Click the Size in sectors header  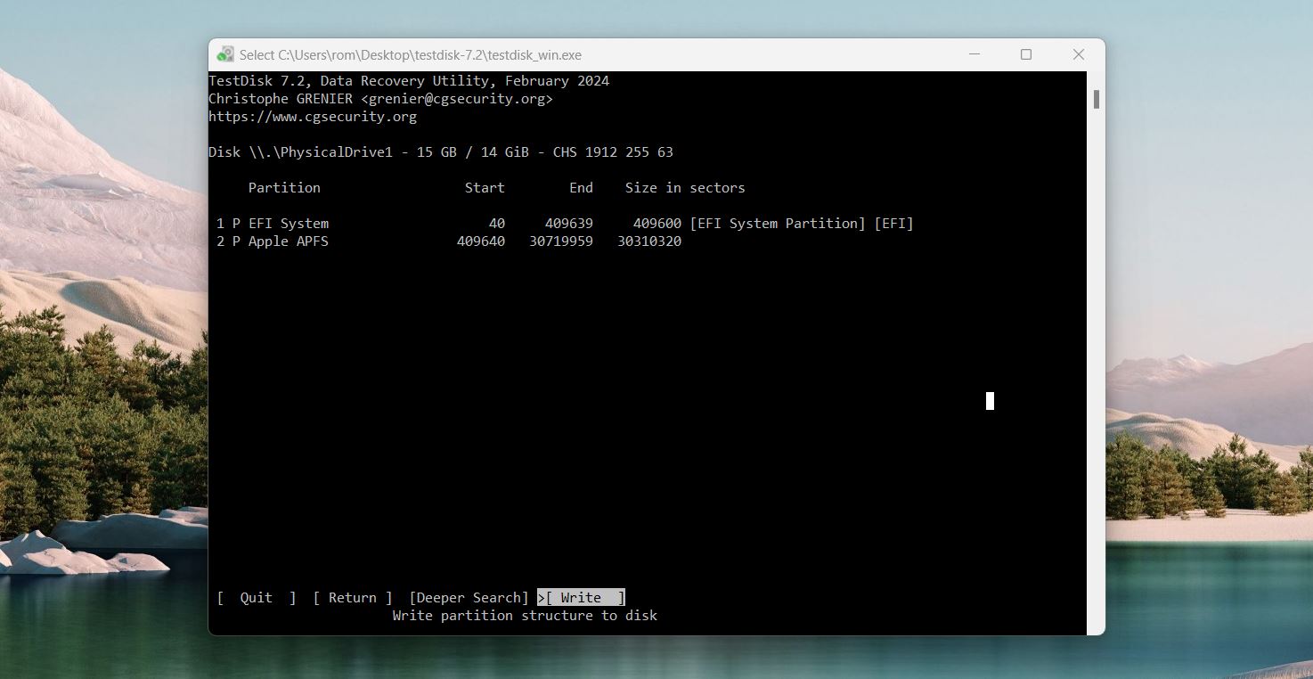point(685,188)
